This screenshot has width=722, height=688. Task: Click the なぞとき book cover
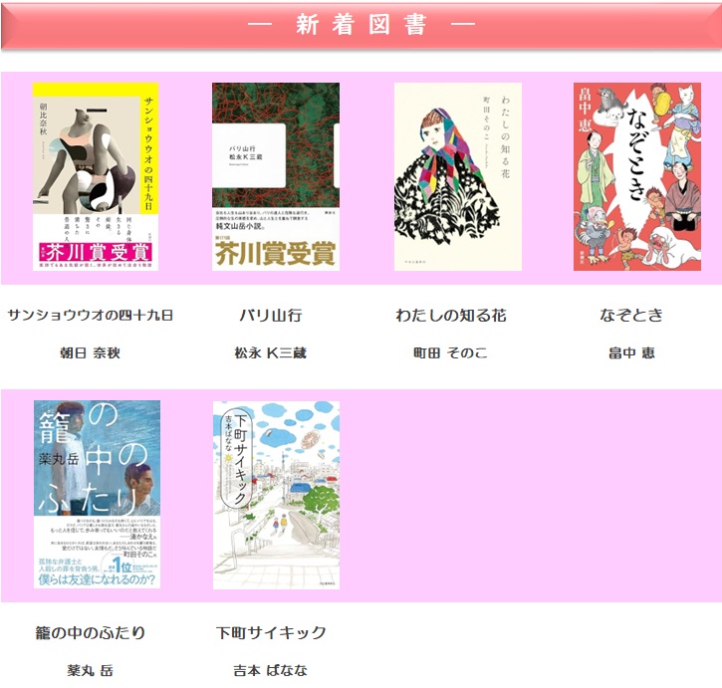point(636,176)
